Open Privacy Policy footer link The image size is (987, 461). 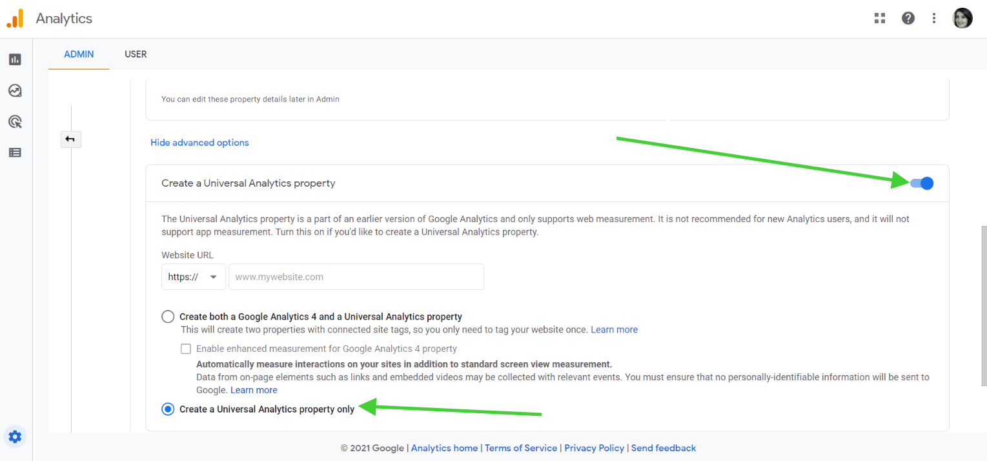(x=595, y=448)
